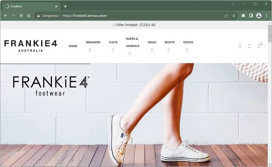The width and height of the screenshot is (272, 167).
Task: Click the Frankie4 footwear hero banner
Action: [134, 115]
